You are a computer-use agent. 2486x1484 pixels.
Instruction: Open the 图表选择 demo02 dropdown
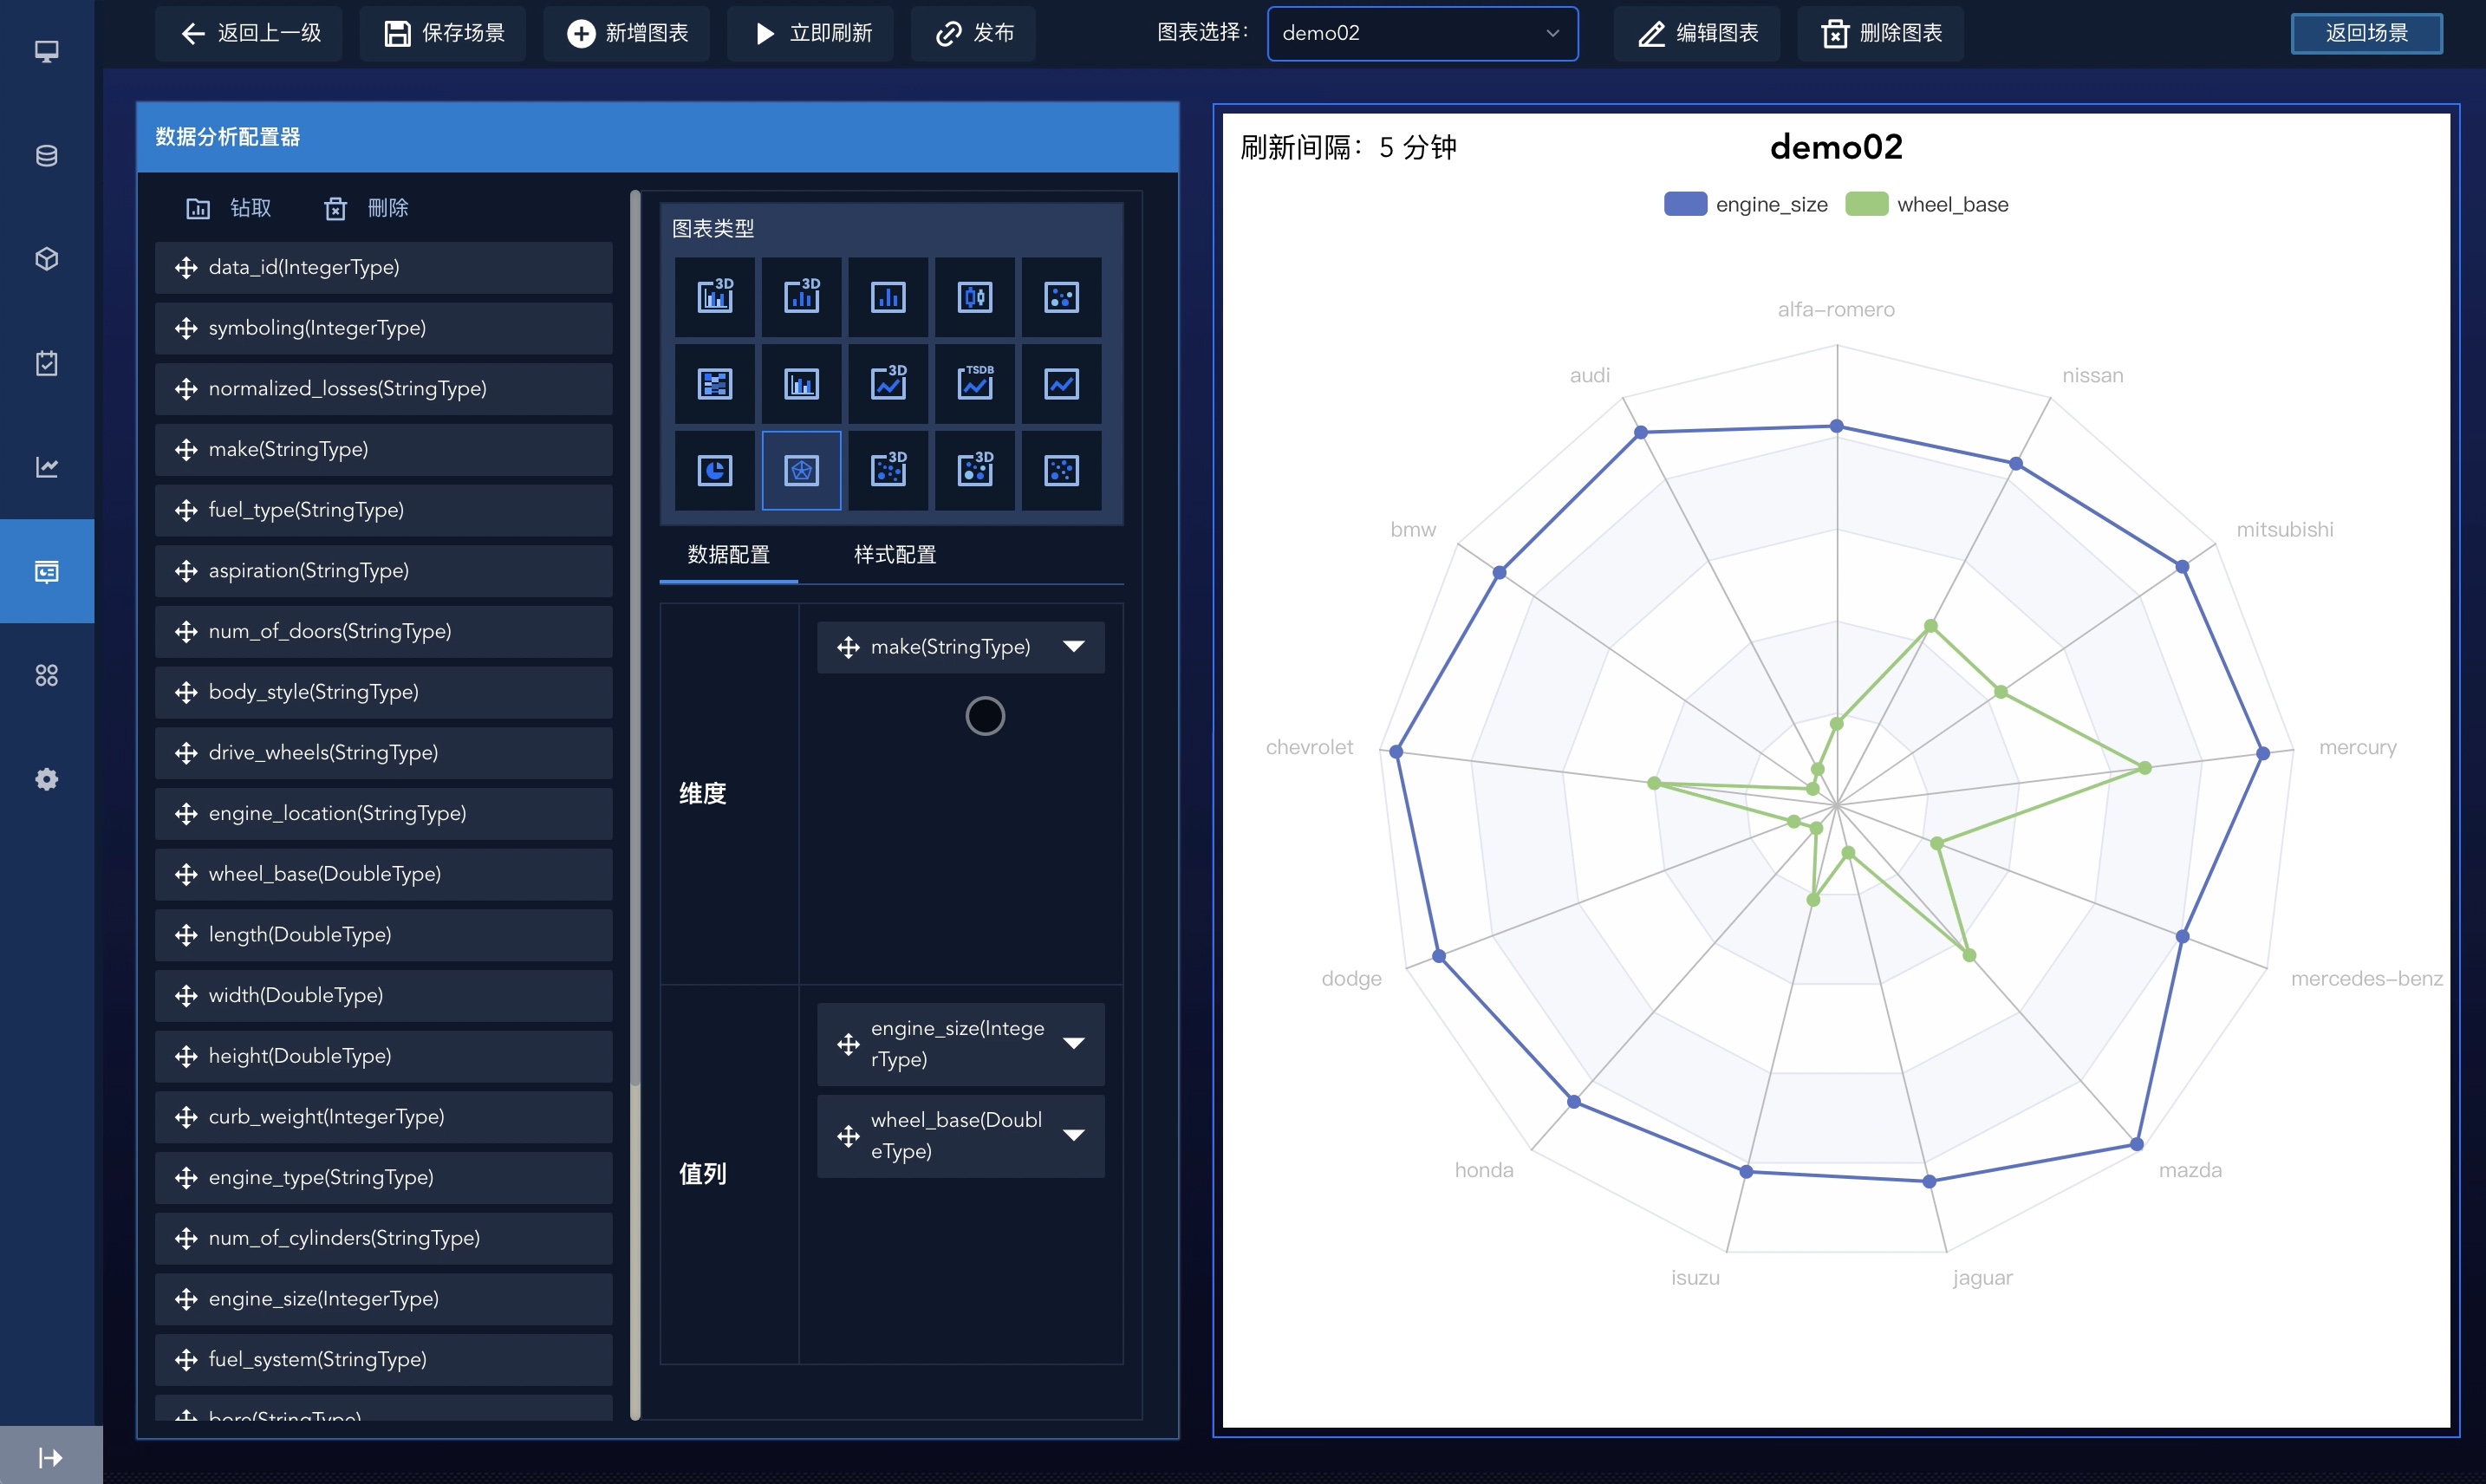pos(1422,33)
